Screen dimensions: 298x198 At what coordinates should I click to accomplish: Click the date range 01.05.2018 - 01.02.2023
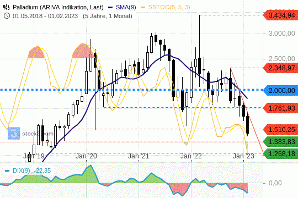pyautogui.click(x=45, y=16)
